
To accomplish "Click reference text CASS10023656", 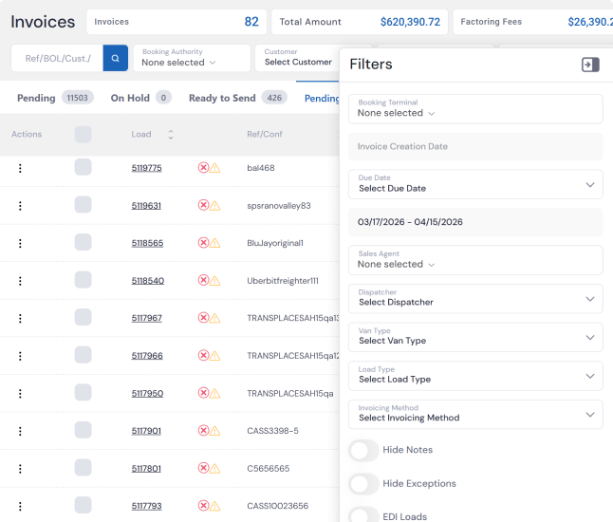I will (x=278, y=506).
